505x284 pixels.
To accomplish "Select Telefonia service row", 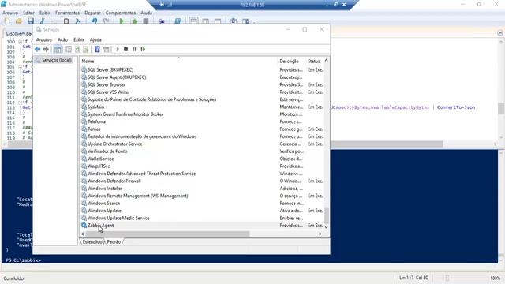I will pyautogui.click(x=202, y=121).
